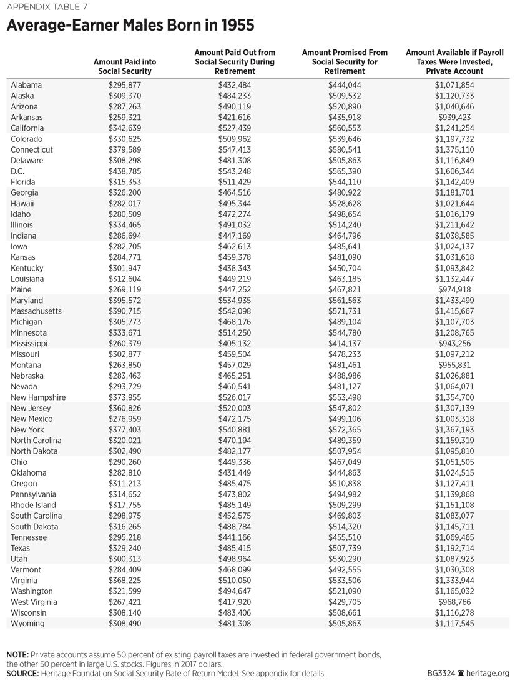Select the 'Amount Available if Payroll Taxes Were Invested' header
Viewport: 515px width, 680px height.
[454, 62]
